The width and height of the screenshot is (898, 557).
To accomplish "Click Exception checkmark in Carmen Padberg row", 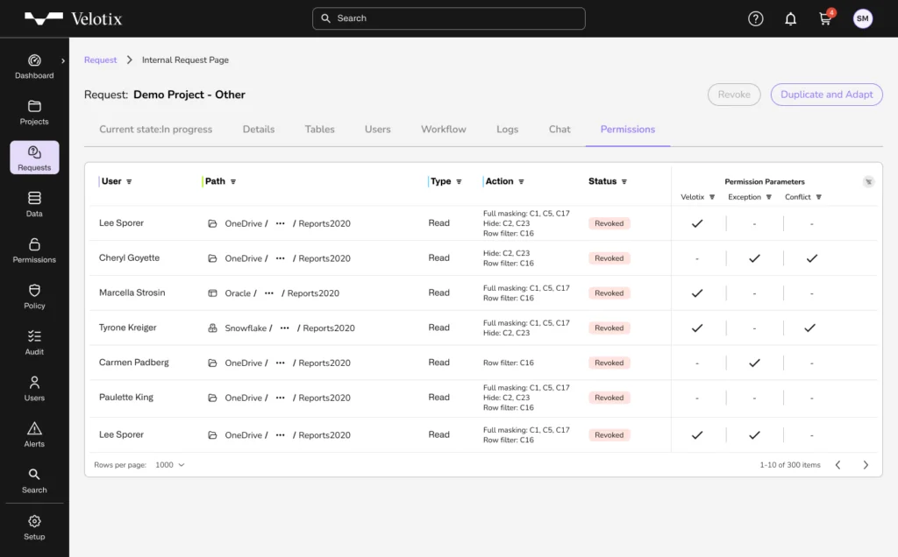I will pyautogui.click(x=755, y=363).
